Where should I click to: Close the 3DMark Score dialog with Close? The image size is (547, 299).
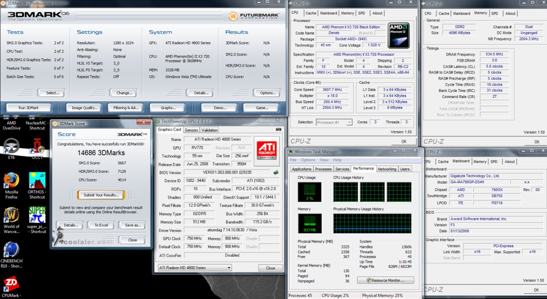pos(132,240)
